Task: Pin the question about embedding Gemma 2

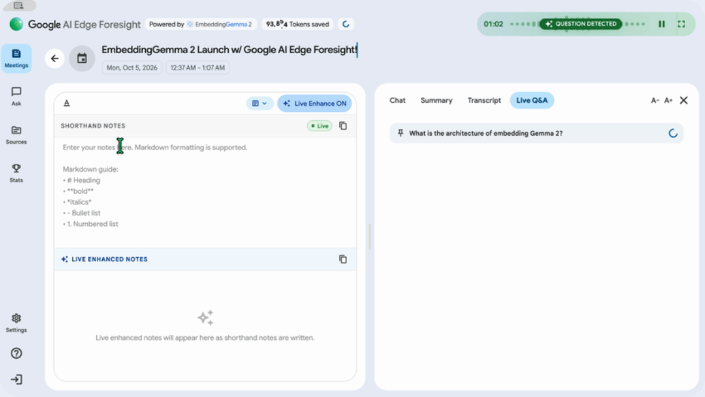Action: (x=400, y=133)
